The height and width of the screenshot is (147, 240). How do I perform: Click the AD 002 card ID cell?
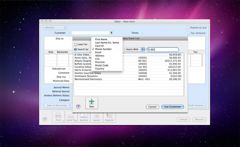click(x=142, y=61)
